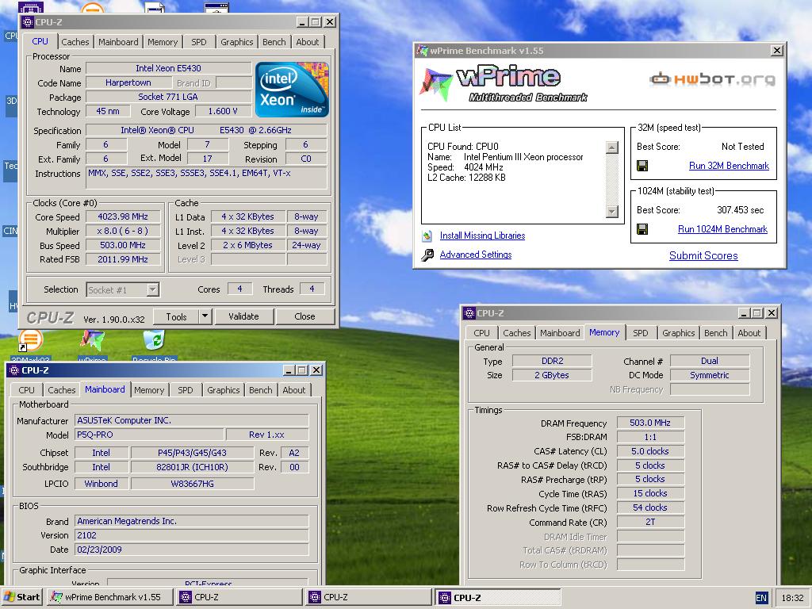Click the 18:32 clock in tray
The width and height of the screenshot is (812, 609).
(x=792, y=598)
